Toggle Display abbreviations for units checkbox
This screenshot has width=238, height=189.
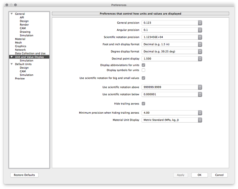coord(143,65)
